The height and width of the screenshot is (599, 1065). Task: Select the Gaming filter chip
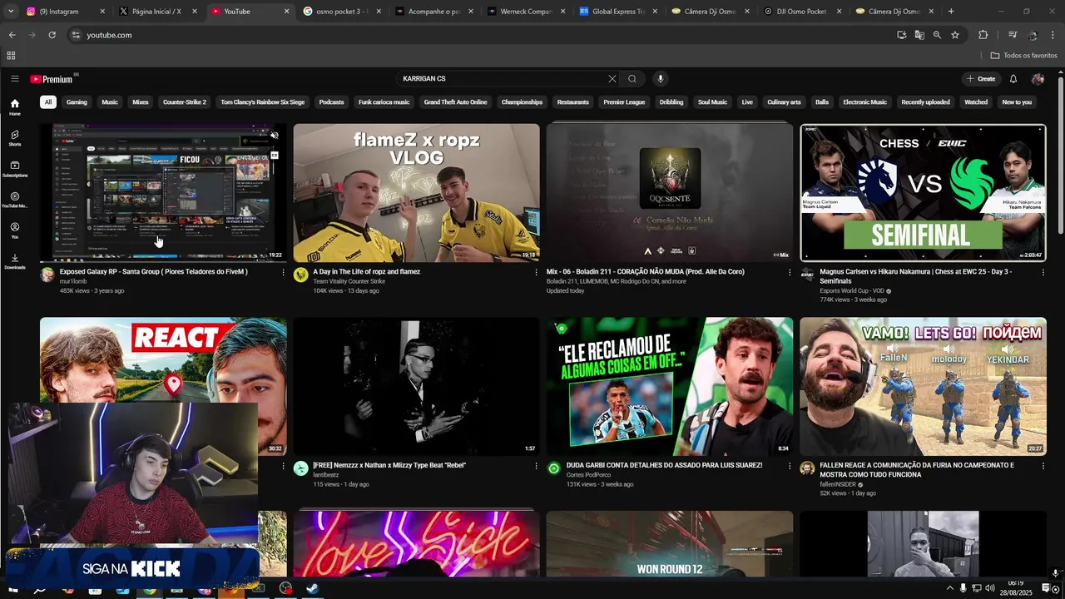pyautogui.click(x=77, y=102)
